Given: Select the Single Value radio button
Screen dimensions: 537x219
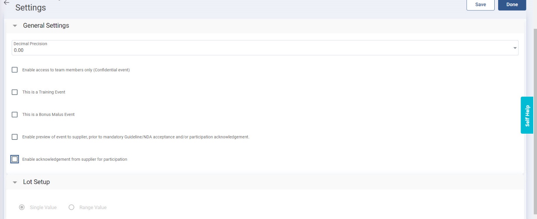Looking at the screenshot, I should click(22, 207).
